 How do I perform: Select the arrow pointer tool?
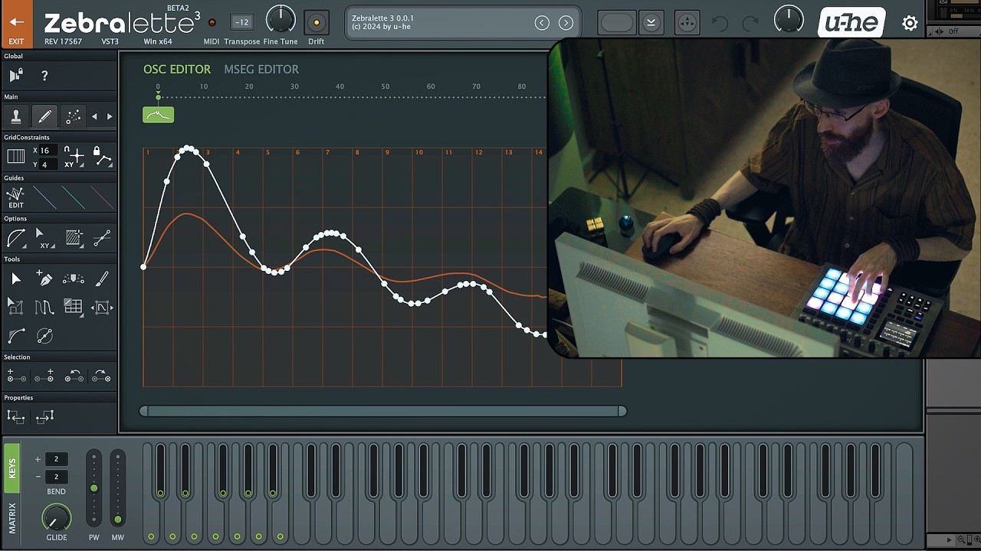[15, 279]
